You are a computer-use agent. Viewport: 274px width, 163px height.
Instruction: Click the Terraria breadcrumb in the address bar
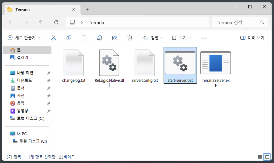(x=96, y=23)
